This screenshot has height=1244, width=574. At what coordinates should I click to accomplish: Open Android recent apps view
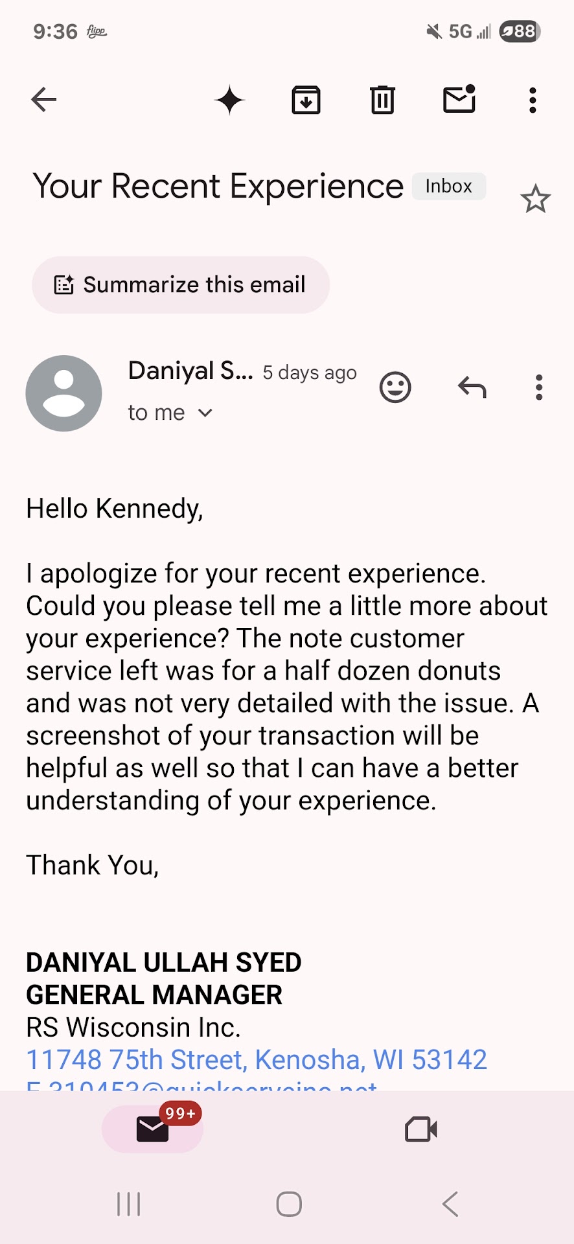click(129, 1204)
